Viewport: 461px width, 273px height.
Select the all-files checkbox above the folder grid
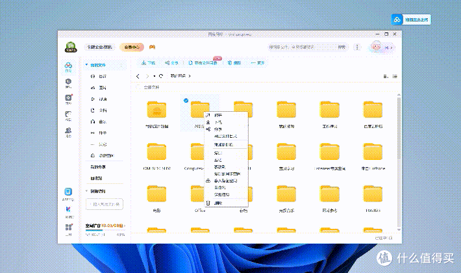pyautogui.click(x=138, y=87)
